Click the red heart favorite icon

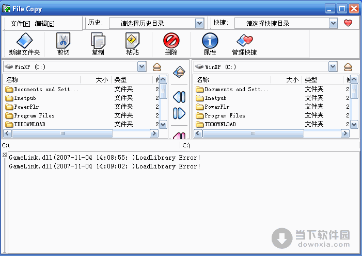(x=348, y=23)
